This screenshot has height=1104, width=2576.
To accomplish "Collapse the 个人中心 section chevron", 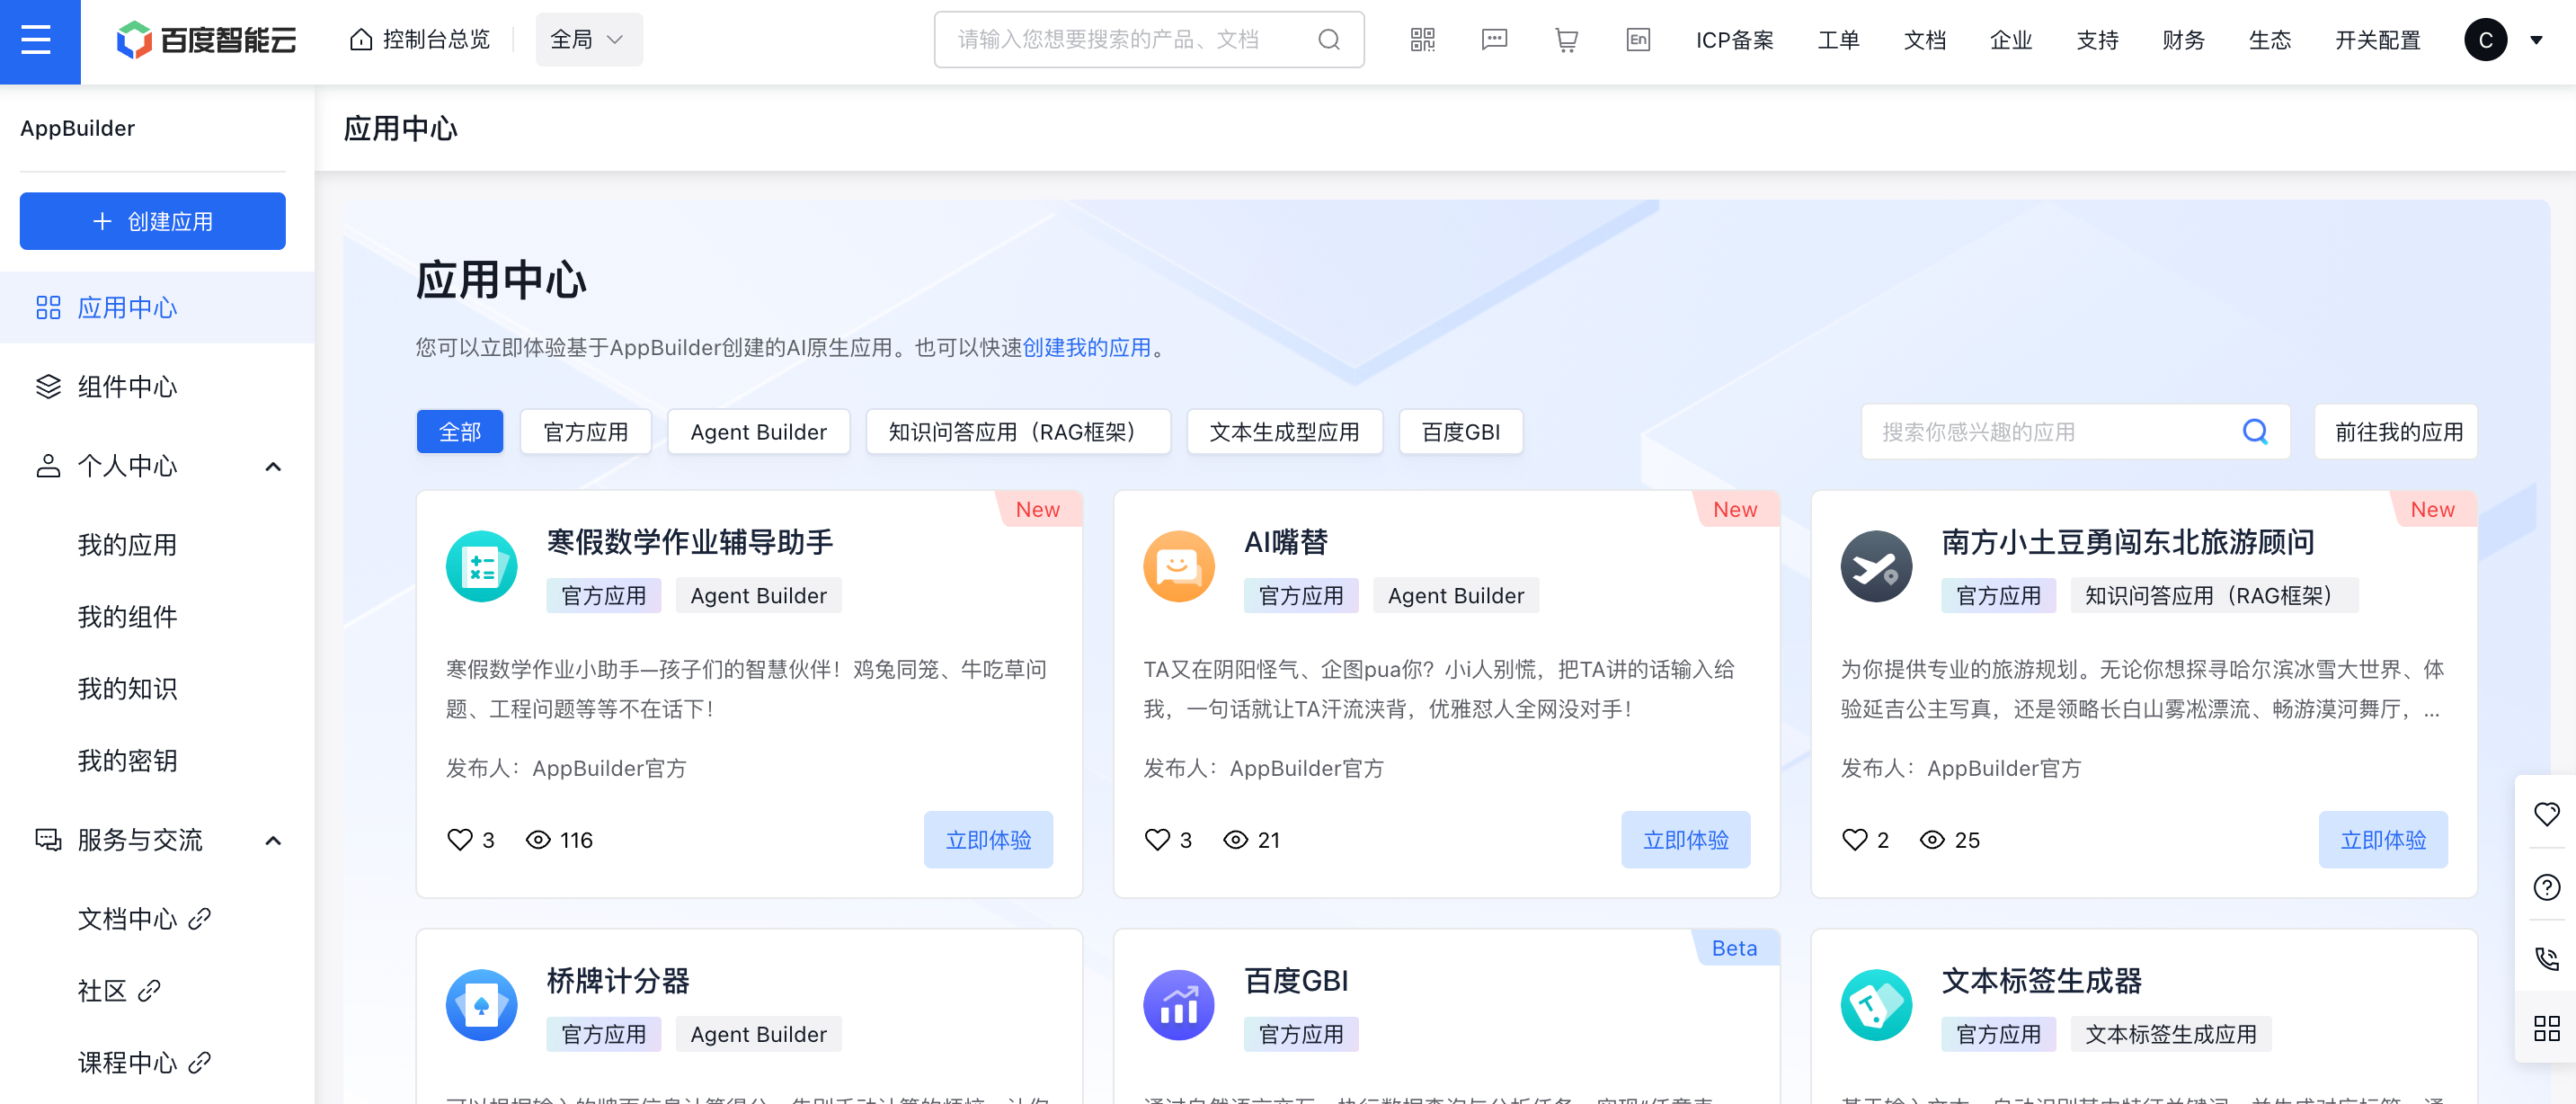I will [x=273, y=466].
